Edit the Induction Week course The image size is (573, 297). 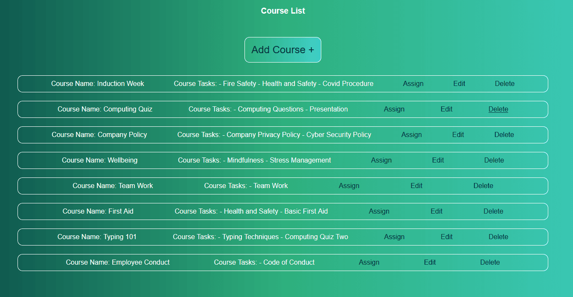[459, 84]
